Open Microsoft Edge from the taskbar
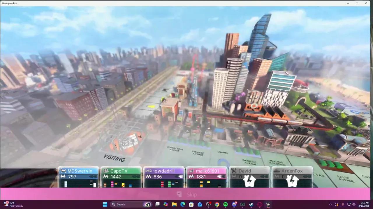This screenshot has width=373, height=209. (x=183, y=204)
